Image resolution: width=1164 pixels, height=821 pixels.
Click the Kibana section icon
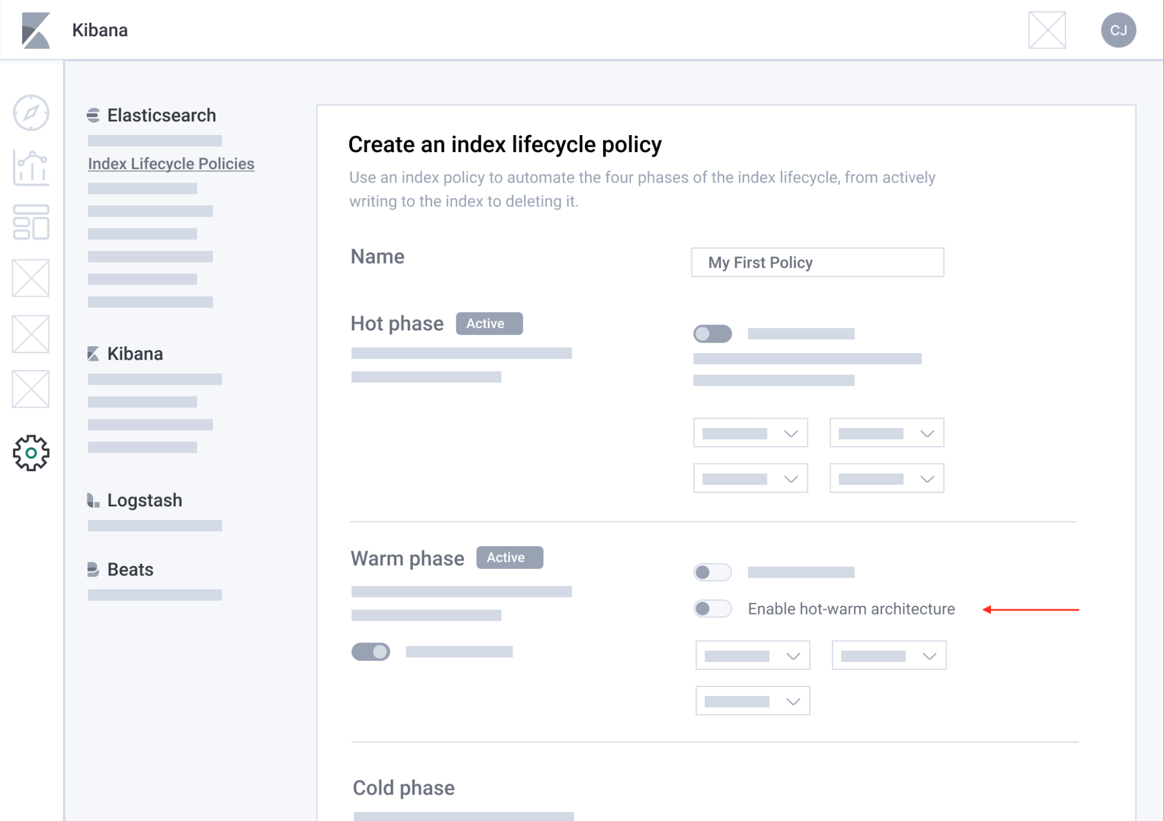(x=93, y=354)
